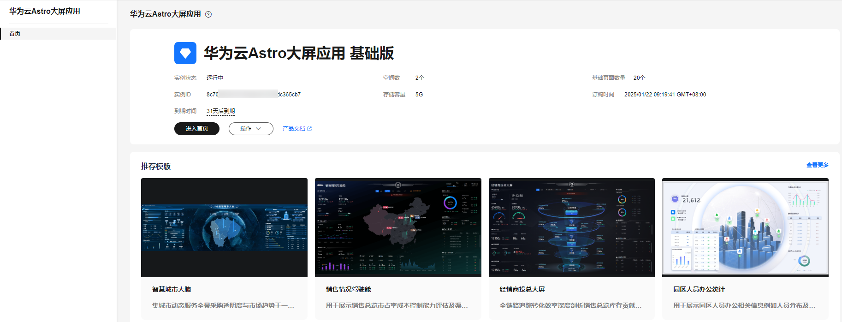Click the 销售情况驾驶舱 template title

[349, 289]
